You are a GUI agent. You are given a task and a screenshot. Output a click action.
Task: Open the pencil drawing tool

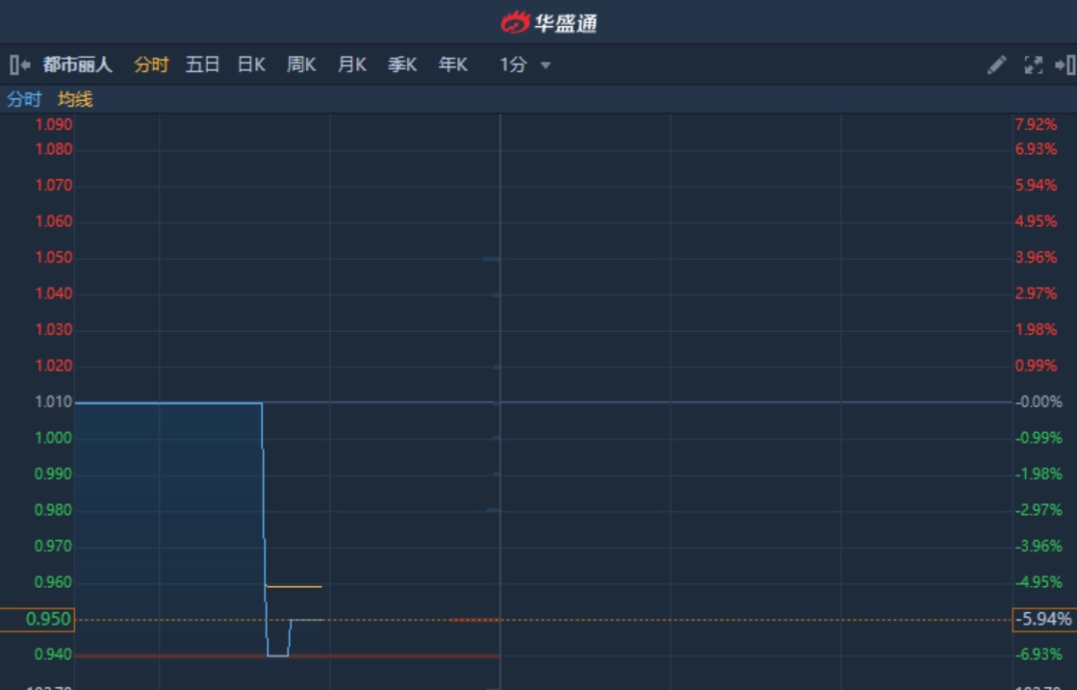(x=997, y=65)
